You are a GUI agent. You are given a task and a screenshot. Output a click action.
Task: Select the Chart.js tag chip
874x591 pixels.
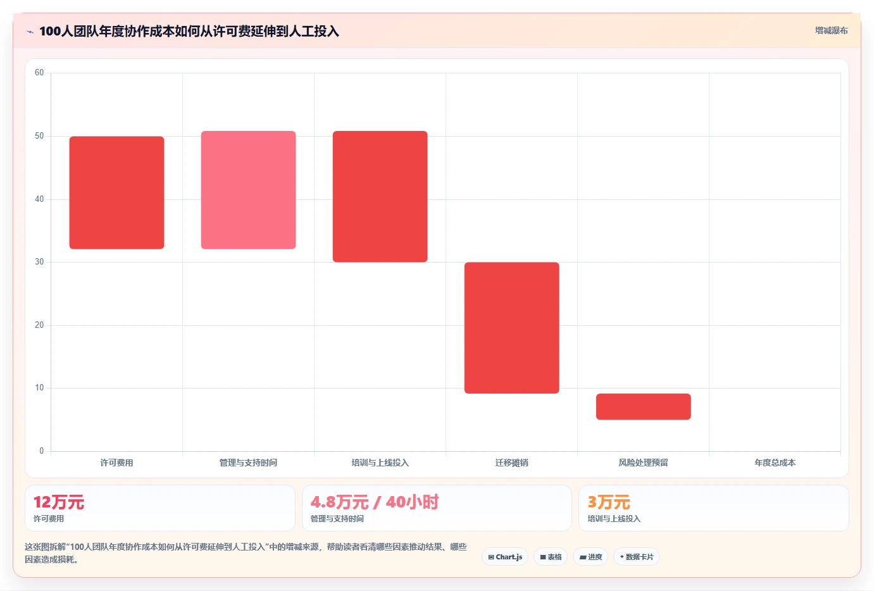tap(505, 557)
